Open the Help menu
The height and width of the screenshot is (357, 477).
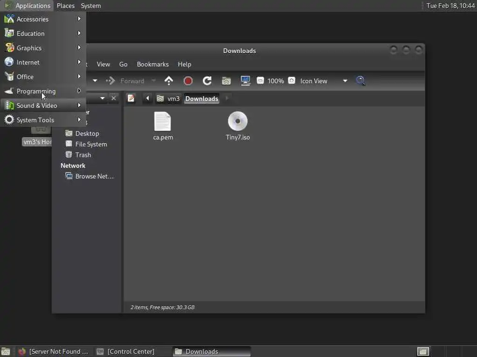click(x=184, y=64)
